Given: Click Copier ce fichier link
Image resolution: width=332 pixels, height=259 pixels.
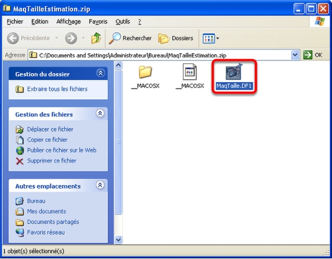Looking at the screenshot, I should 47,140.
